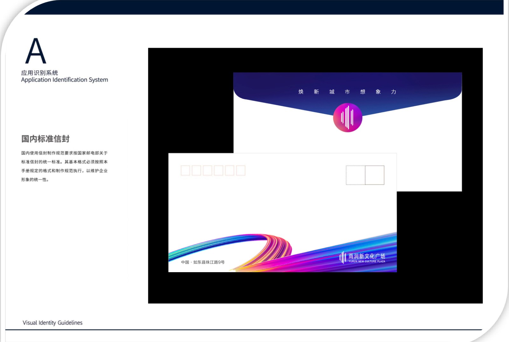Click the dark navy header bar
The height and width of the screenshot is (342, 509).
click(x=264, y=7)
